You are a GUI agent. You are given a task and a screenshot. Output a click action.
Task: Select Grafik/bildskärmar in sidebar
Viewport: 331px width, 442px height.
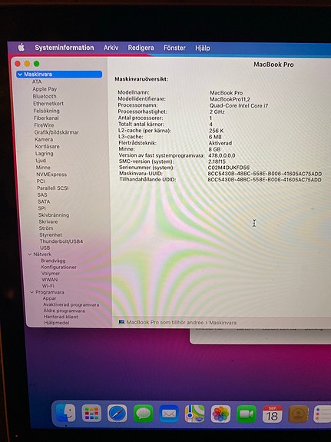[57, 132]
